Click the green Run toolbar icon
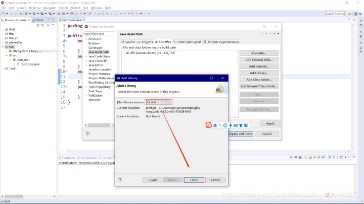This screenshot has width=364, height=204. point(34,14)
